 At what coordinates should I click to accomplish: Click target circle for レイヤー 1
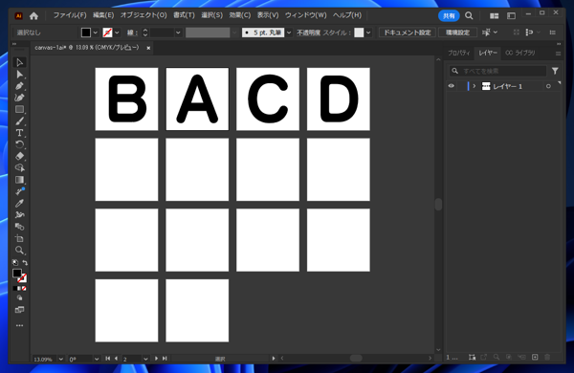[x=548, y=86]
